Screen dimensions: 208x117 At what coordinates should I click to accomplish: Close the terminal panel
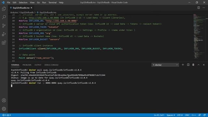pos(204,65)
